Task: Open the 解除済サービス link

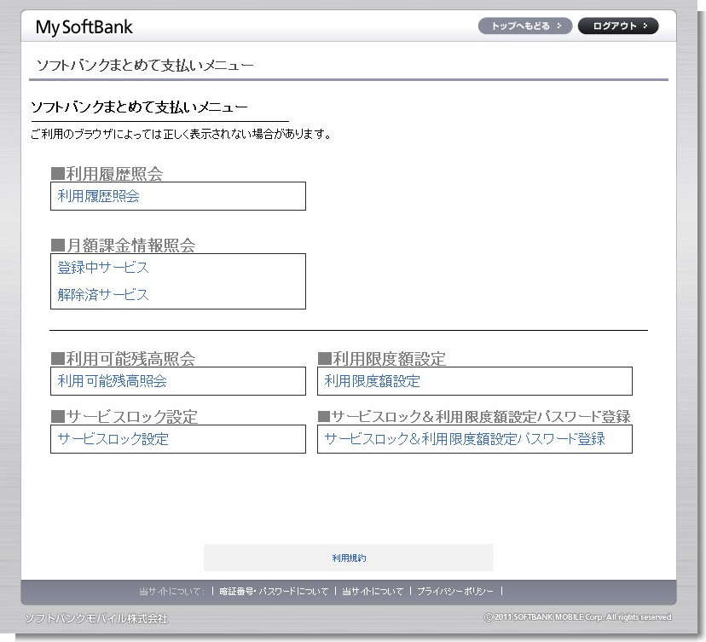Action: click(x=103, y=294)
